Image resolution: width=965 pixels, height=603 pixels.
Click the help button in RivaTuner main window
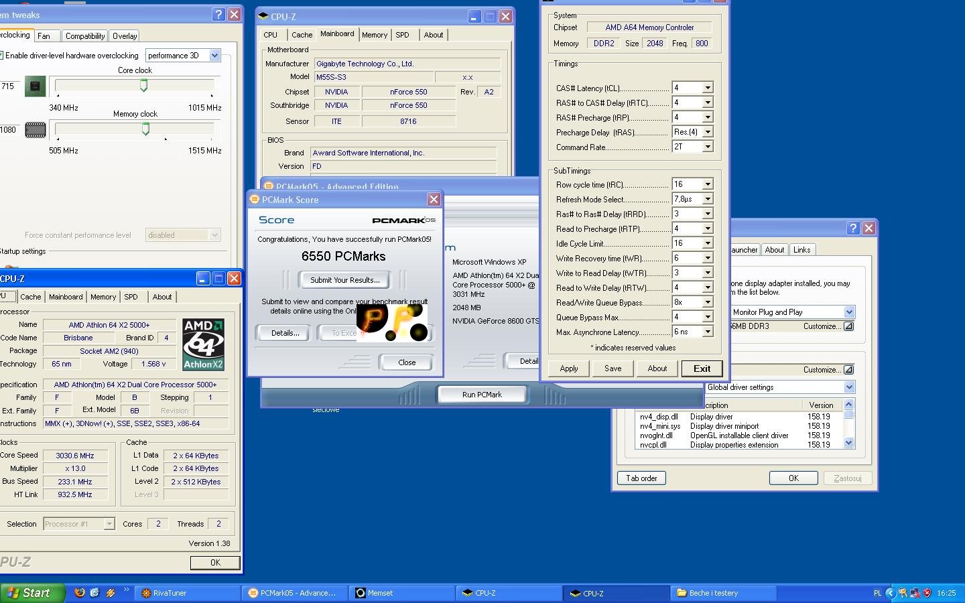pos(853,228)
